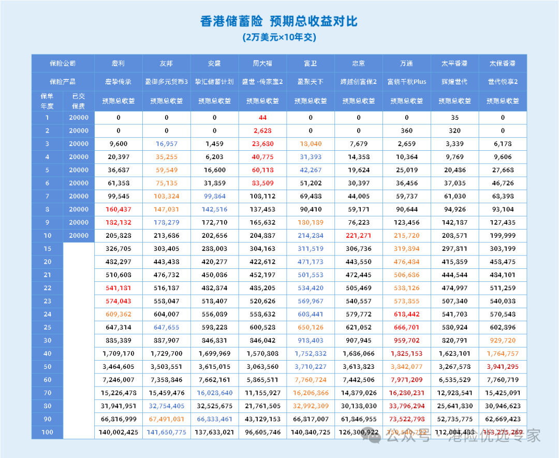
Task: Select the red value 40,775
Action: (263, 156)
